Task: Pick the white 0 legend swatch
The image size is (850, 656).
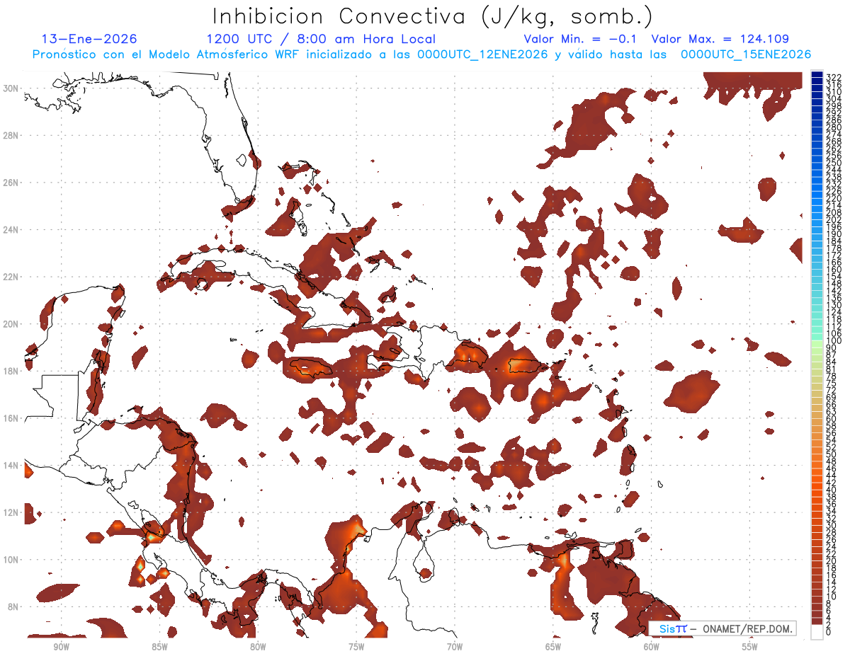Action: pos(817,631)
